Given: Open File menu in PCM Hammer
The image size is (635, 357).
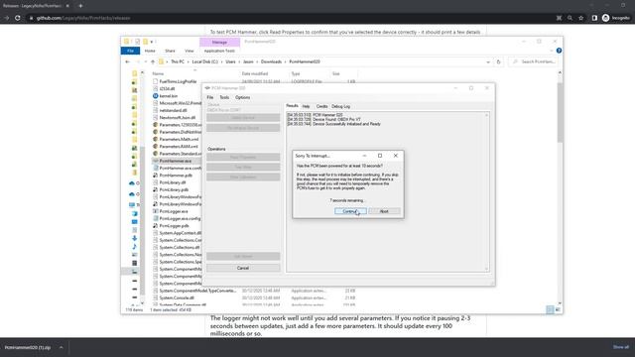Looking at the screenshot, I should pyautogui.click(x=209, y=97).
